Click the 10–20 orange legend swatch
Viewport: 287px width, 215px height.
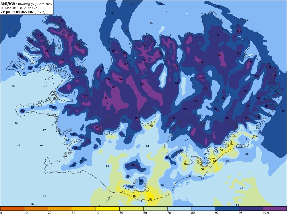coord(36,209)
